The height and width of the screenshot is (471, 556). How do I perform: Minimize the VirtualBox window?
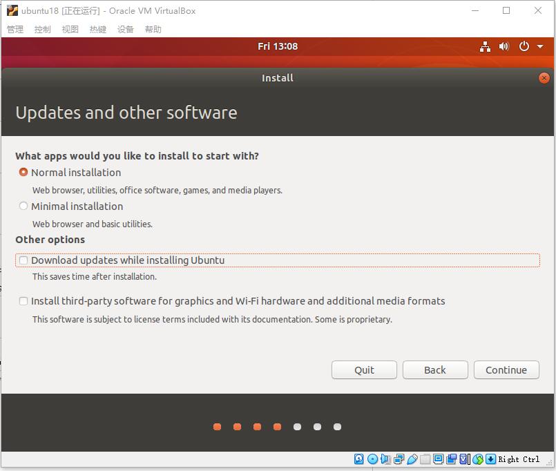(475, 10)
